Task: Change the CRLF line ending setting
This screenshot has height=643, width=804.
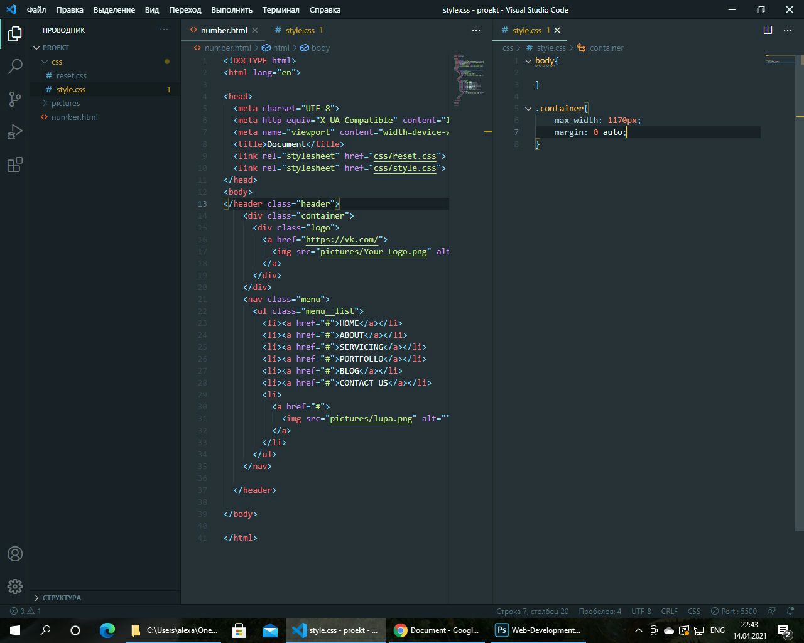Action: 670,611
